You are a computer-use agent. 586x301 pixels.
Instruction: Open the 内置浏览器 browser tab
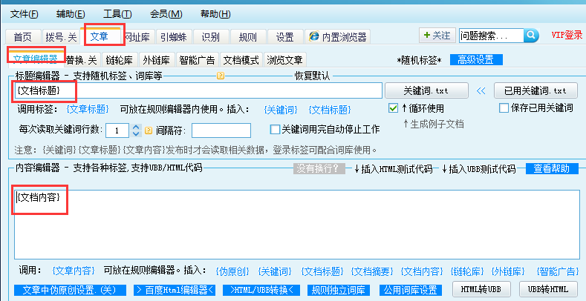coord(338,36)
